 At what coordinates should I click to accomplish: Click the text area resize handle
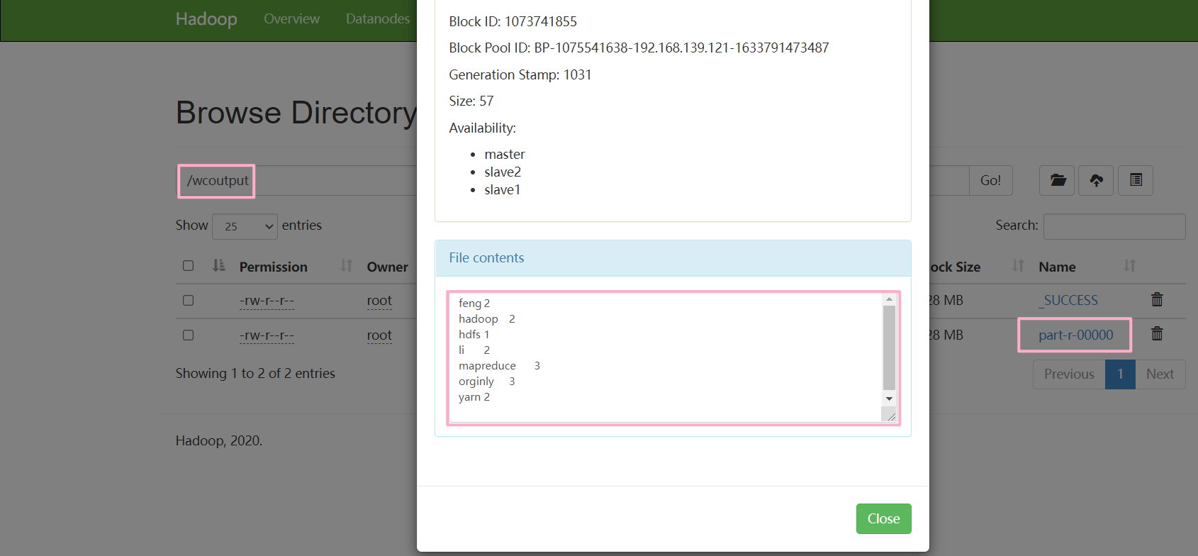(x=890, y=416)
